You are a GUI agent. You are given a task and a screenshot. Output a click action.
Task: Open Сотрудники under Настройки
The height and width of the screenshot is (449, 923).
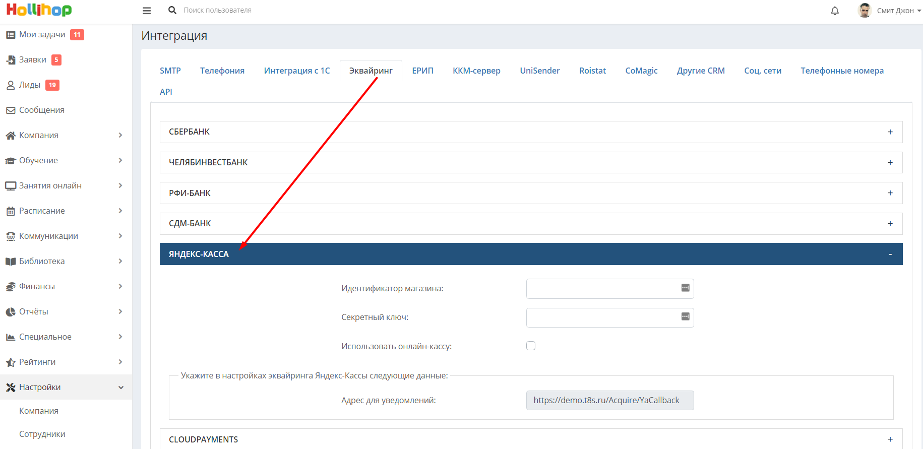point(42,434)
